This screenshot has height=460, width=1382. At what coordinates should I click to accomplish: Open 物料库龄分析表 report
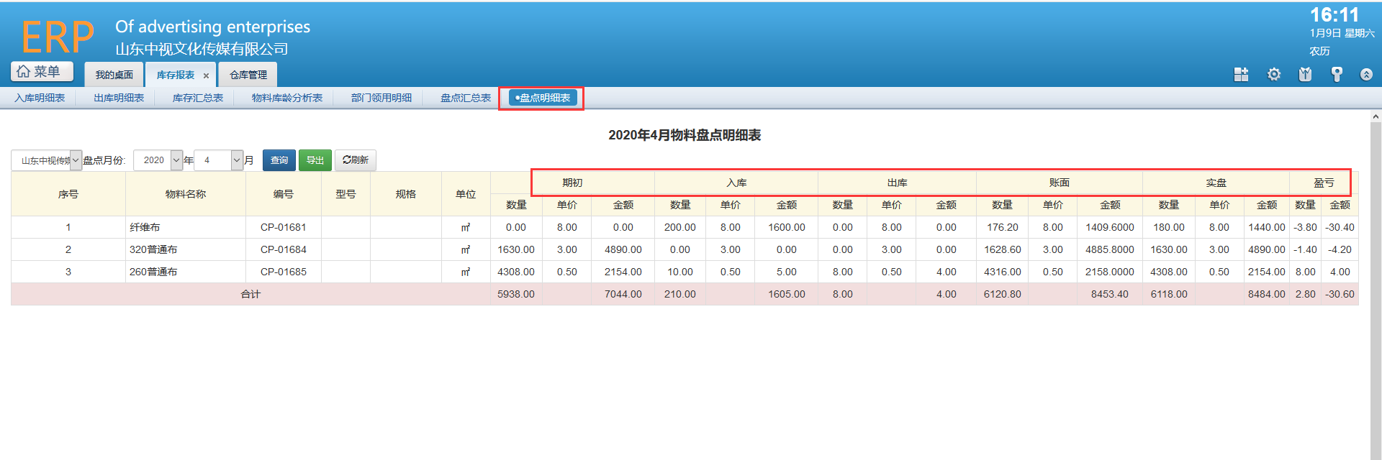[287, 98]
